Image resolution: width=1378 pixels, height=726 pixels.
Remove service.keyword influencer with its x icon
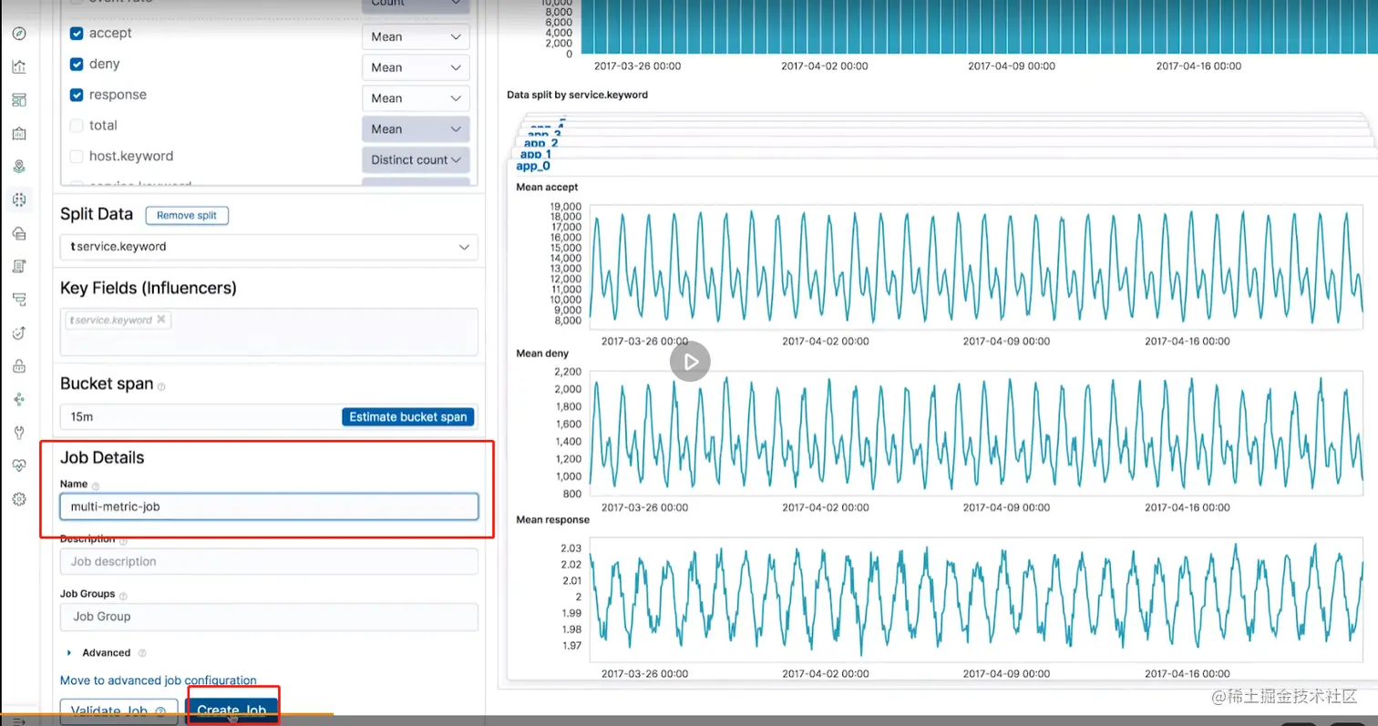pos(161,320)
